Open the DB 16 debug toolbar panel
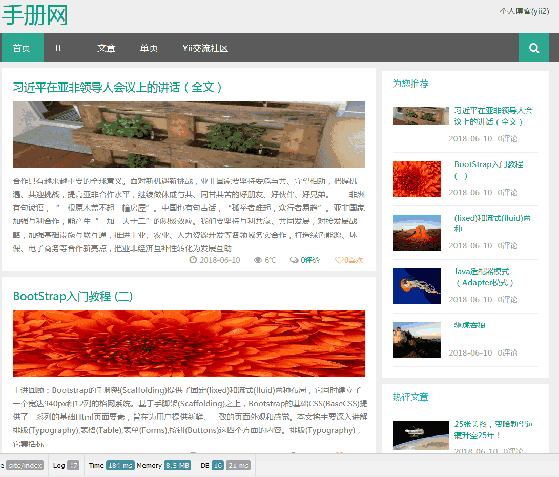Viewport: 559px width, 477px height. pos(212,465)
